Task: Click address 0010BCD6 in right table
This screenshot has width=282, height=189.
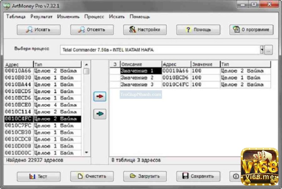Action: tap(176, 78)
